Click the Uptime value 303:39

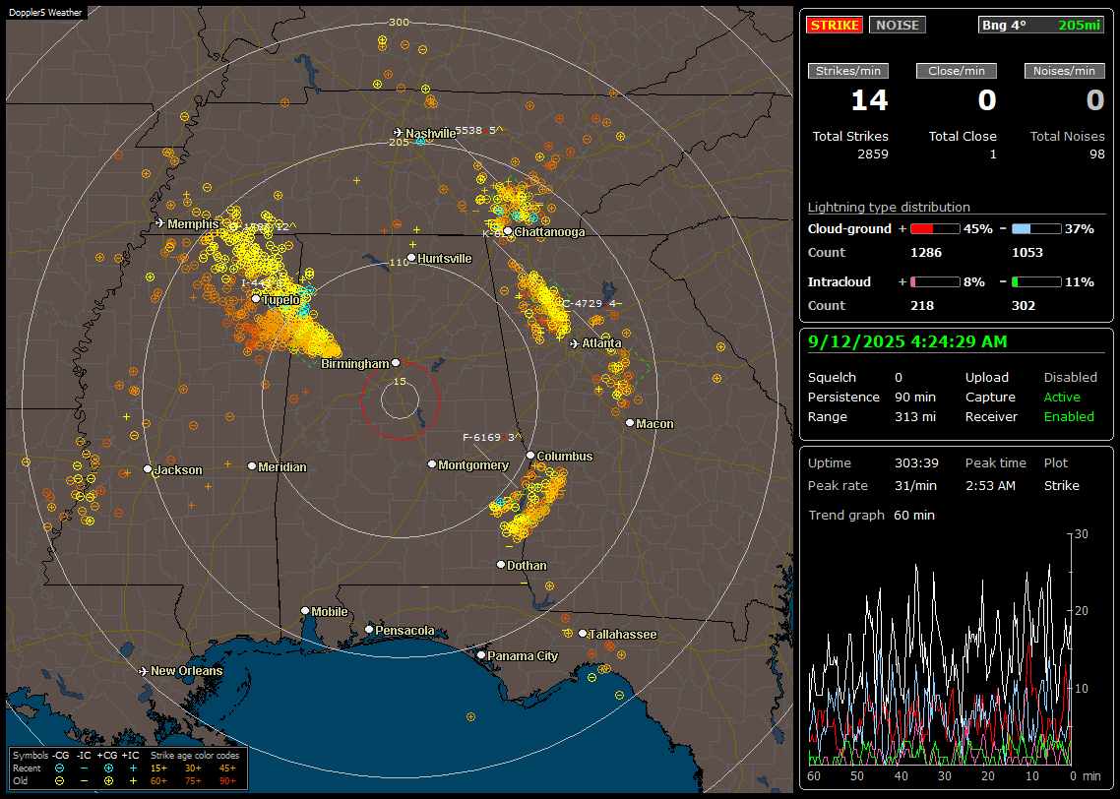pos(916,462)
